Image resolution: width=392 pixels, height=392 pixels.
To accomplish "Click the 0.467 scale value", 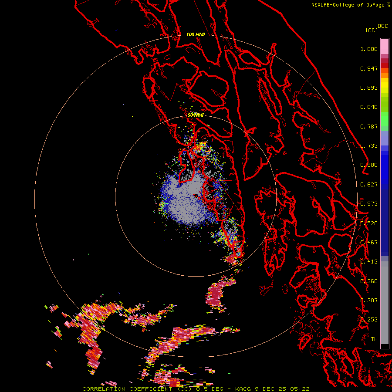I will [x=369, y=243].
